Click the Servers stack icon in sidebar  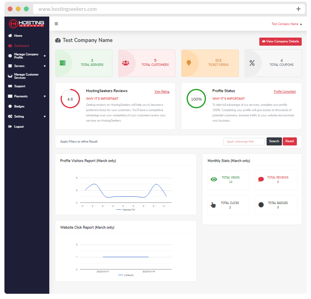pyautogui.click(x=10, y=66)
